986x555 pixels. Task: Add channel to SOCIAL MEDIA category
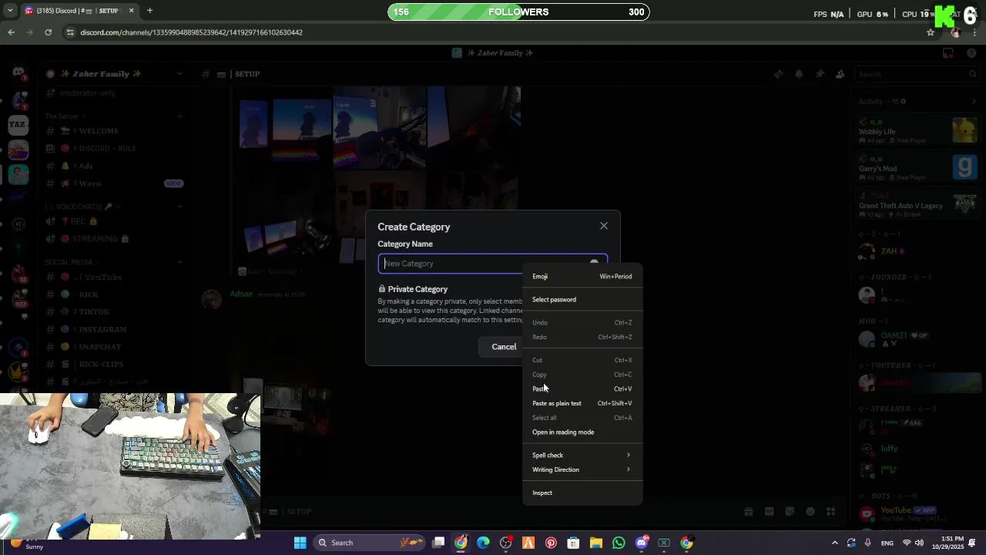(x=179, y=262)
